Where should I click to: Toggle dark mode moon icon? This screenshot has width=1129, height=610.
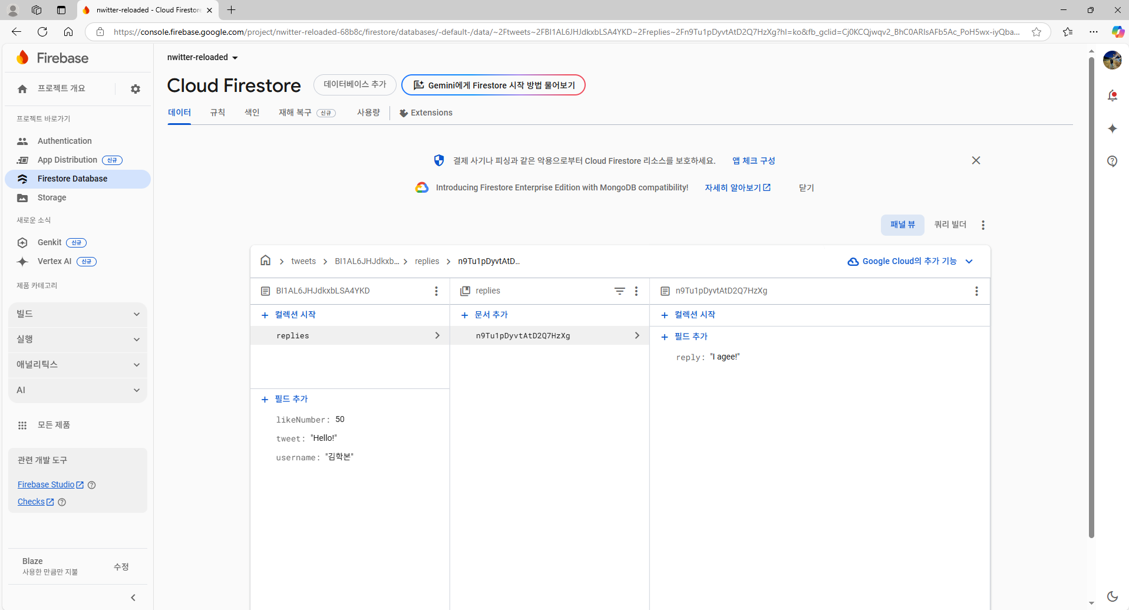[x=1113, y=596]
